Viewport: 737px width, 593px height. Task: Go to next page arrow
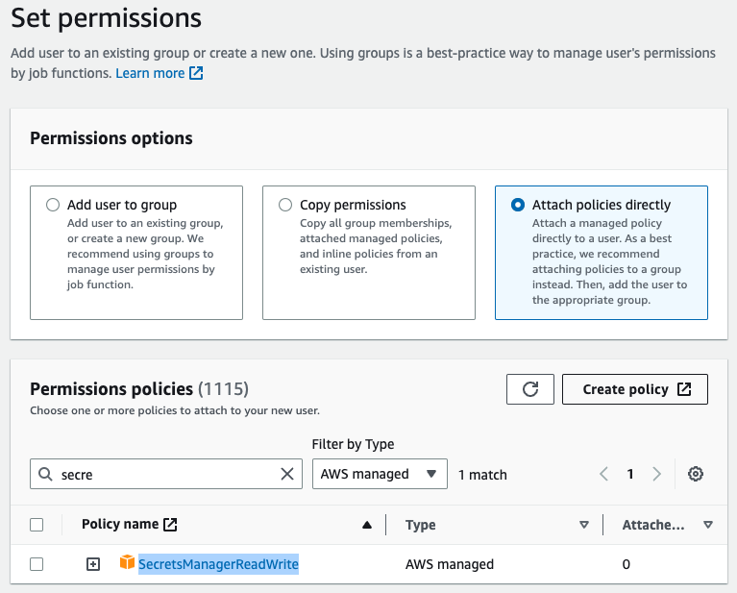tap(657, 474)
